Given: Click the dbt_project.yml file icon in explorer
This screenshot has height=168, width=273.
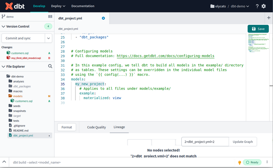Looking at the screenshot, I should coord(10,135).
